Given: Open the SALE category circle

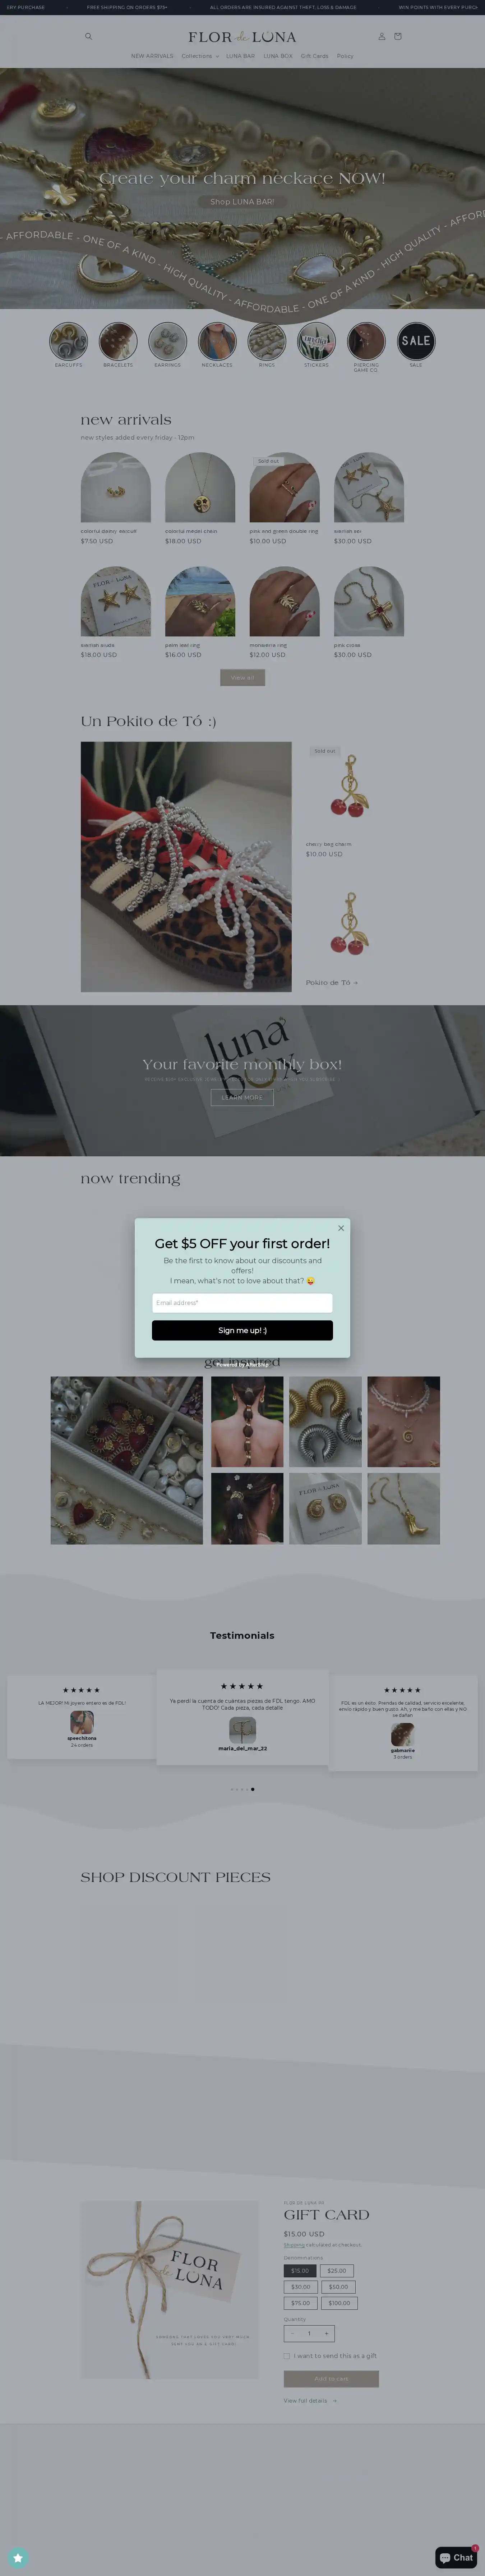Looking at the screenshot, I should [x=416, y=341].
